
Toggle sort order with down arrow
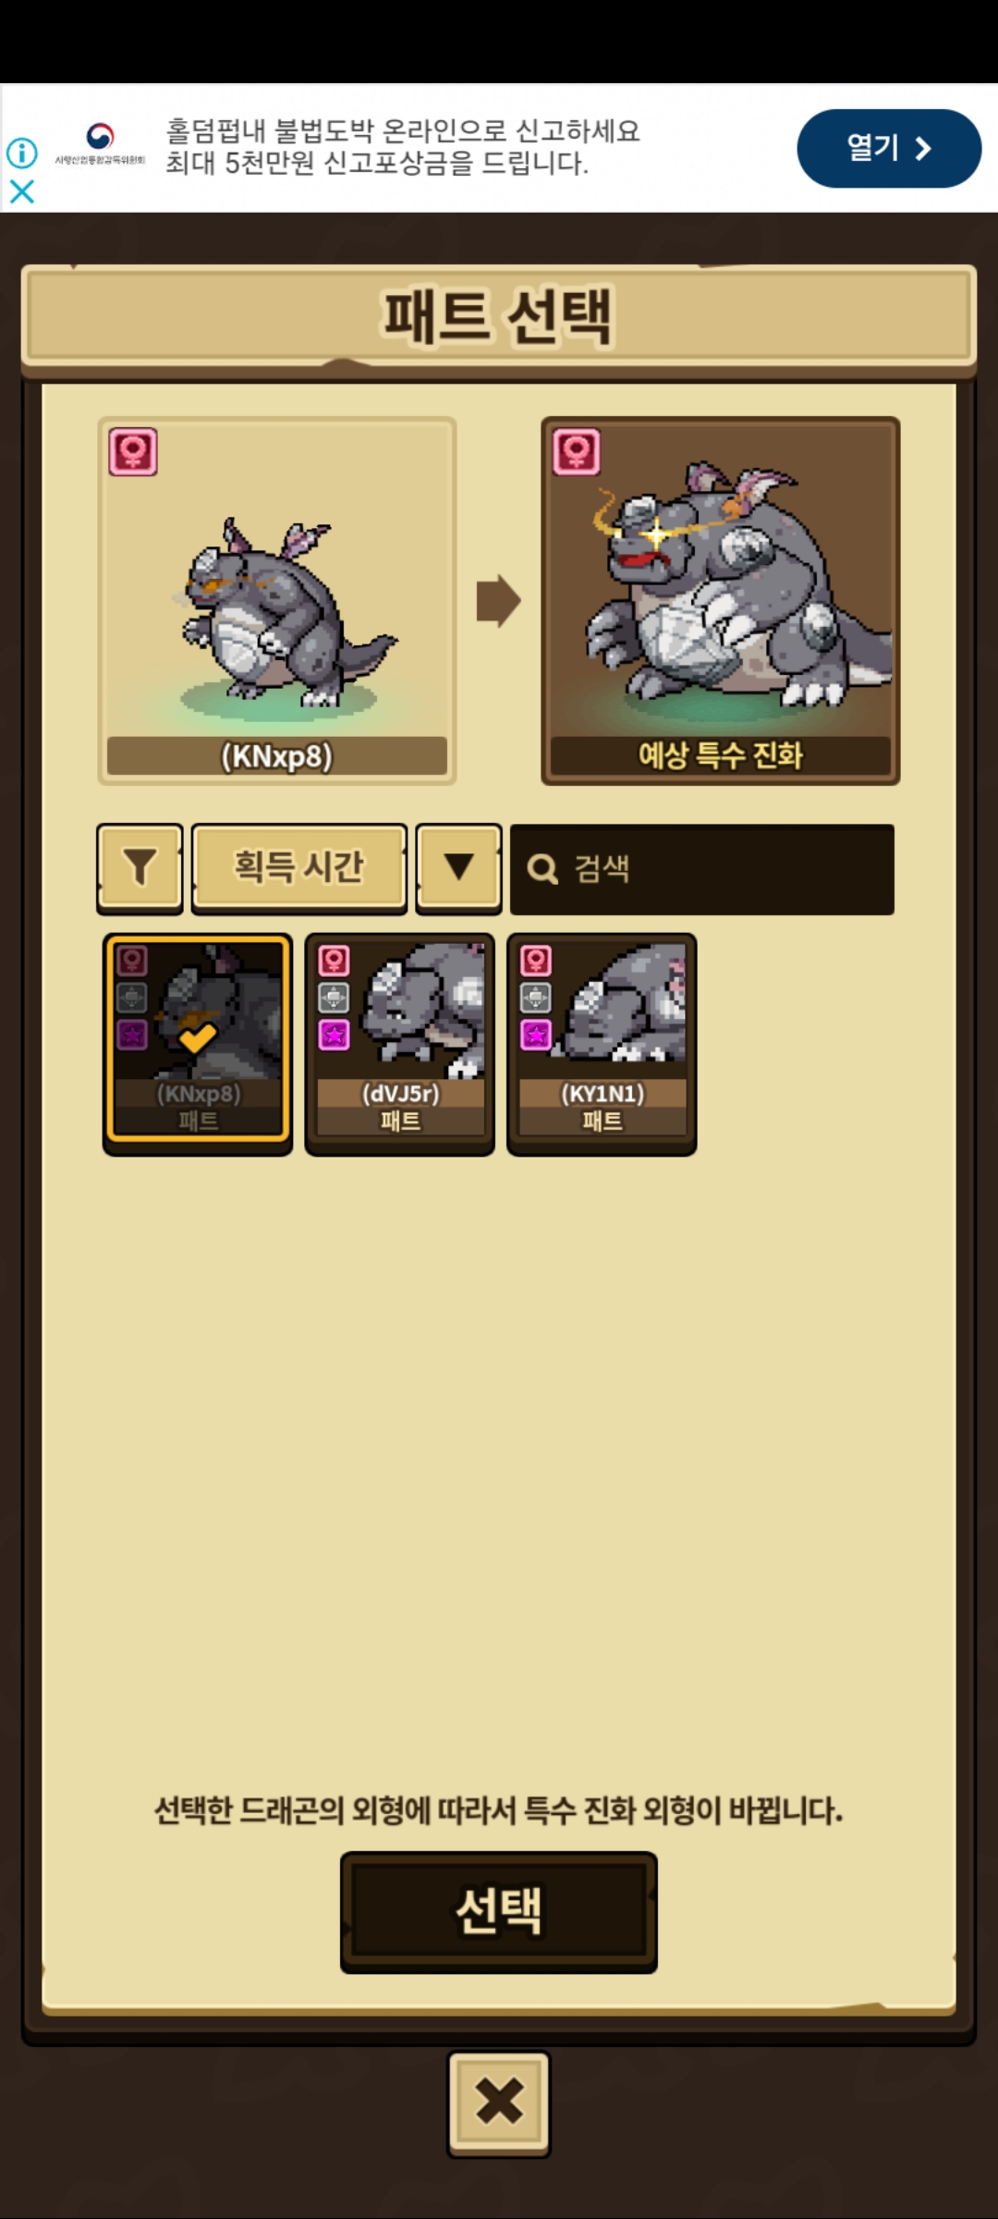point(458,867)
